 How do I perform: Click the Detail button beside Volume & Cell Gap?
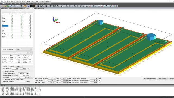(18, 67)
